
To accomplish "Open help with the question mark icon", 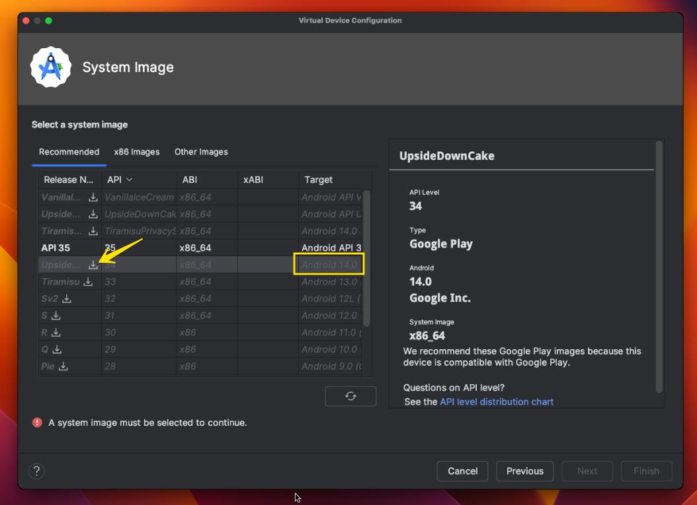I will coord(36,471).
